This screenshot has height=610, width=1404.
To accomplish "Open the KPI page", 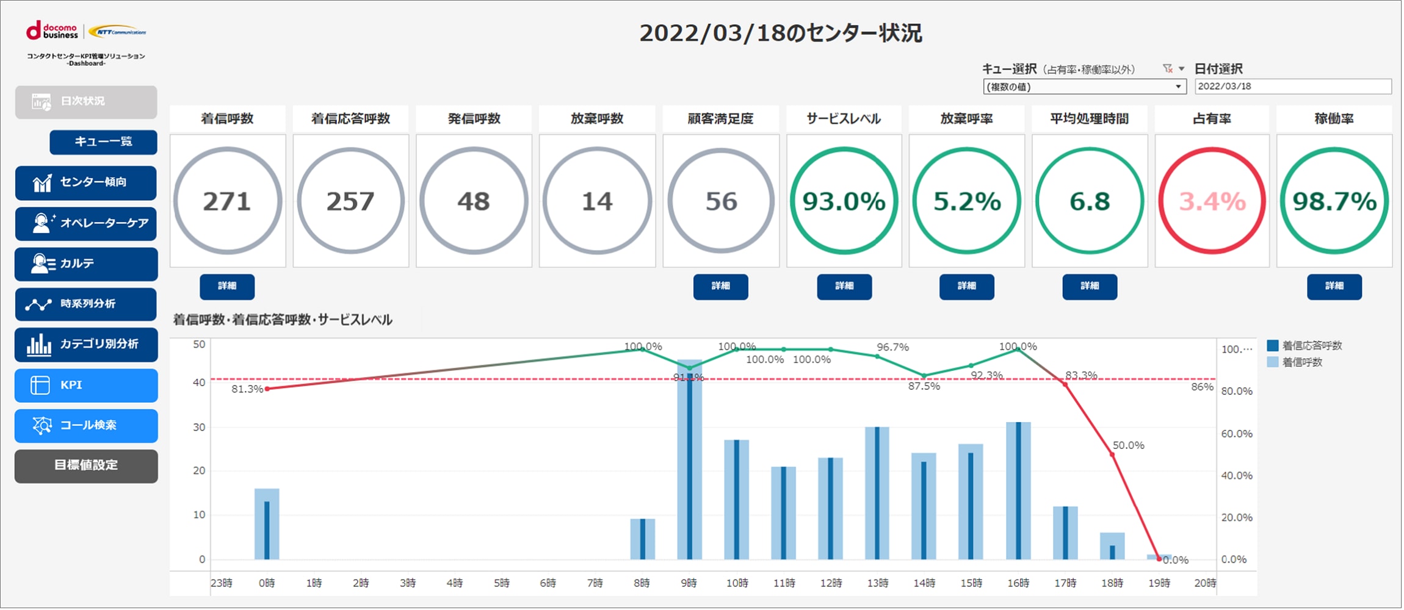I will (86, 386).
